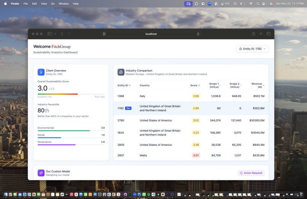Click the Industry Comparison building icon

pyautogui.click(x=121, y=72)
